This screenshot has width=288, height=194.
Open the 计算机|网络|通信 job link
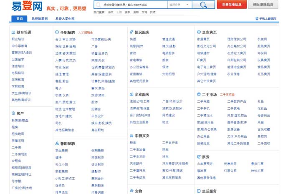(103, 81)
